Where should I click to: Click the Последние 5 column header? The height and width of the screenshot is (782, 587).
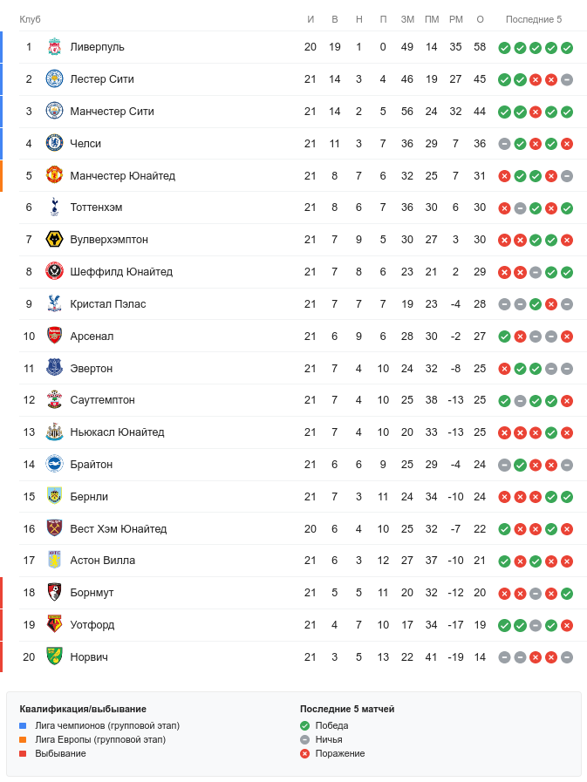point(534,19)
